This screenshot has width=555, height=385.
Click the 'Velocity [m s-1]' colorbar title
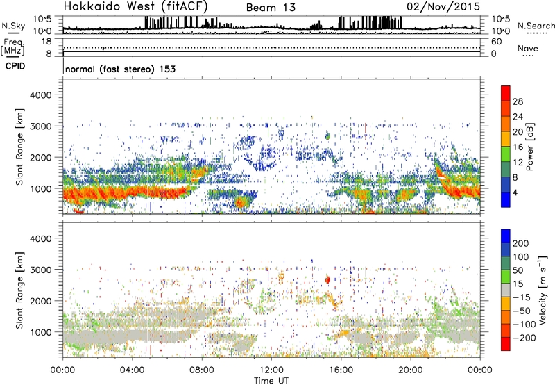tap(543, 290)
